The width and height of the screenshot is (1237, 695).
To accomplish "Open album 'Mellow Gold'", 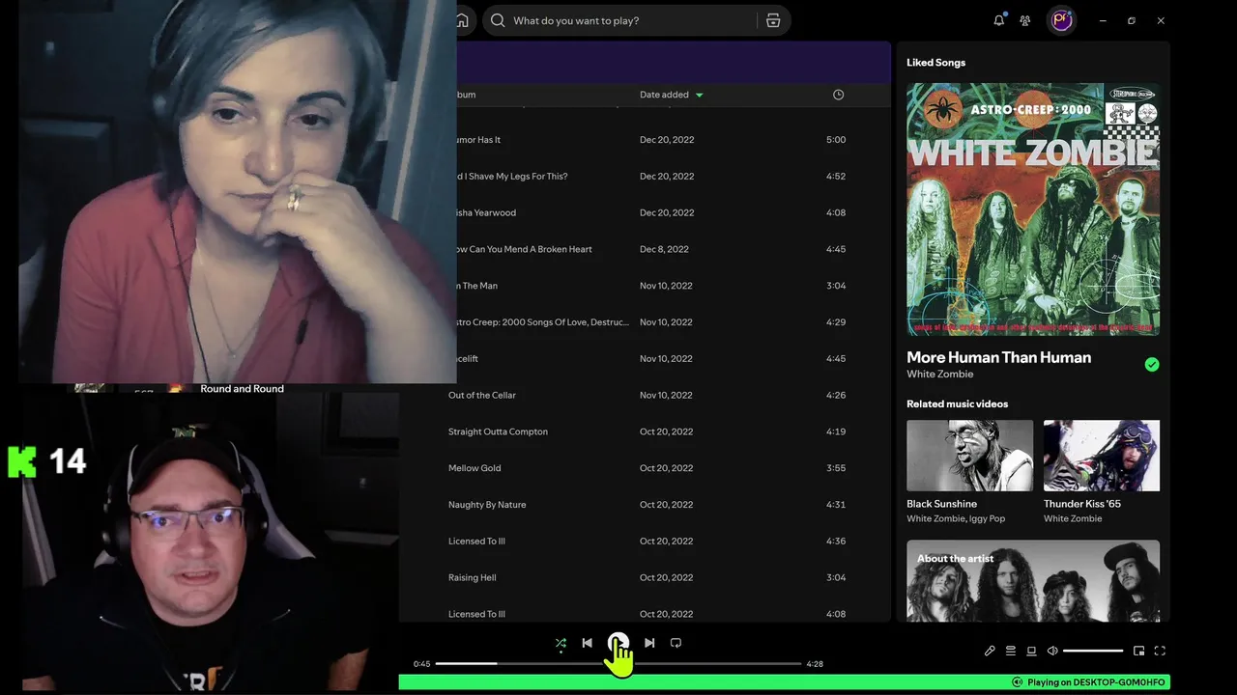I will [475, 468].
